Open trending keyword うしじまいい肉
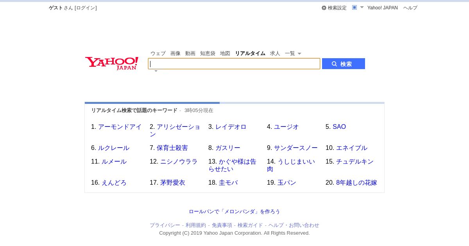469x246 pixels. pos(291,165)
